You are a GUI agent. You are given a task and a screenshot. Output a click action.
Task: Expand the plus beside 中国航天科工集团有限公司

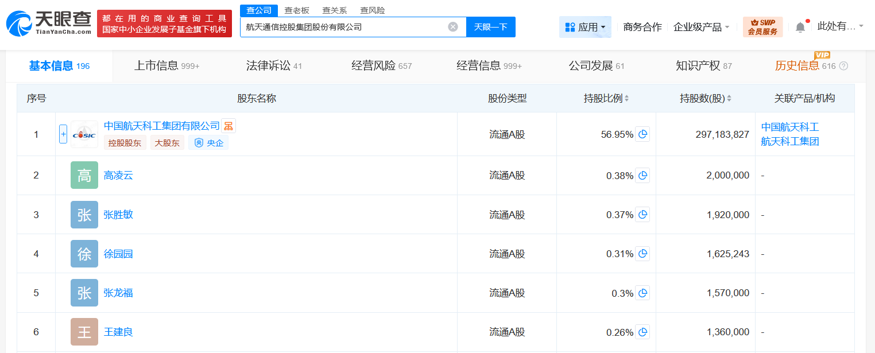[63, 134]
